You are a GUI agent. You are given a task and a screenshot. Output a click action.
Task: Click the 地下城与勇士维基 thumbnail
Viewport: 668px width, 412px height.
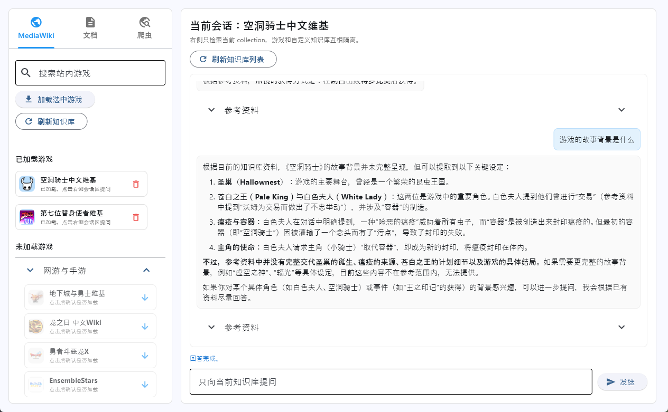pyautogui.click(x=36, y=298)
